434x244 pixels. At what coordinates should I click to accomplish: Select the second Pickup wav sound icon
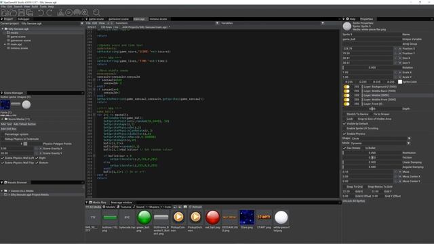[x=195, y=217]
